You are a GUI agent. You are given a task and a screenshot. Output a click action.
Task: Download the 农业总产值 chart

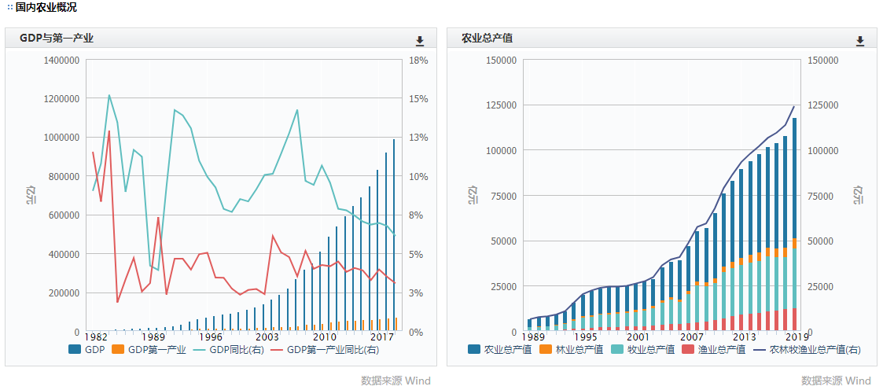point(860,40)
